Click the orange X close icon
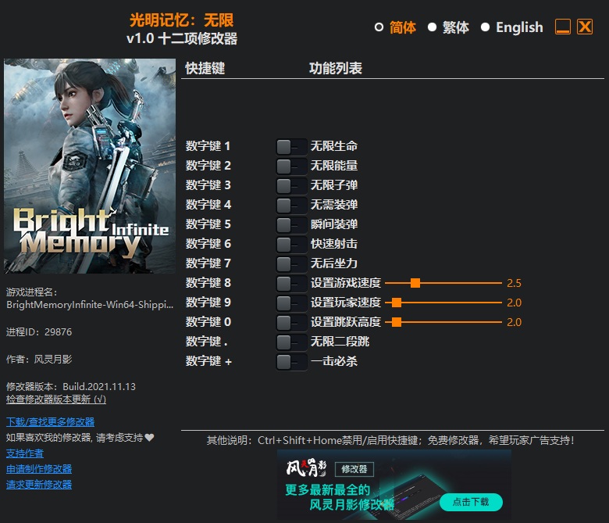 pos(585,27)
